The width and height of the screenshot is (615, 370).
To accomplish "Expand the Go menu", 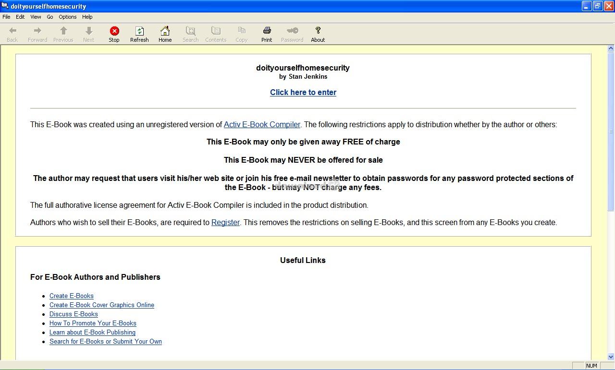I will coord(50,17).
